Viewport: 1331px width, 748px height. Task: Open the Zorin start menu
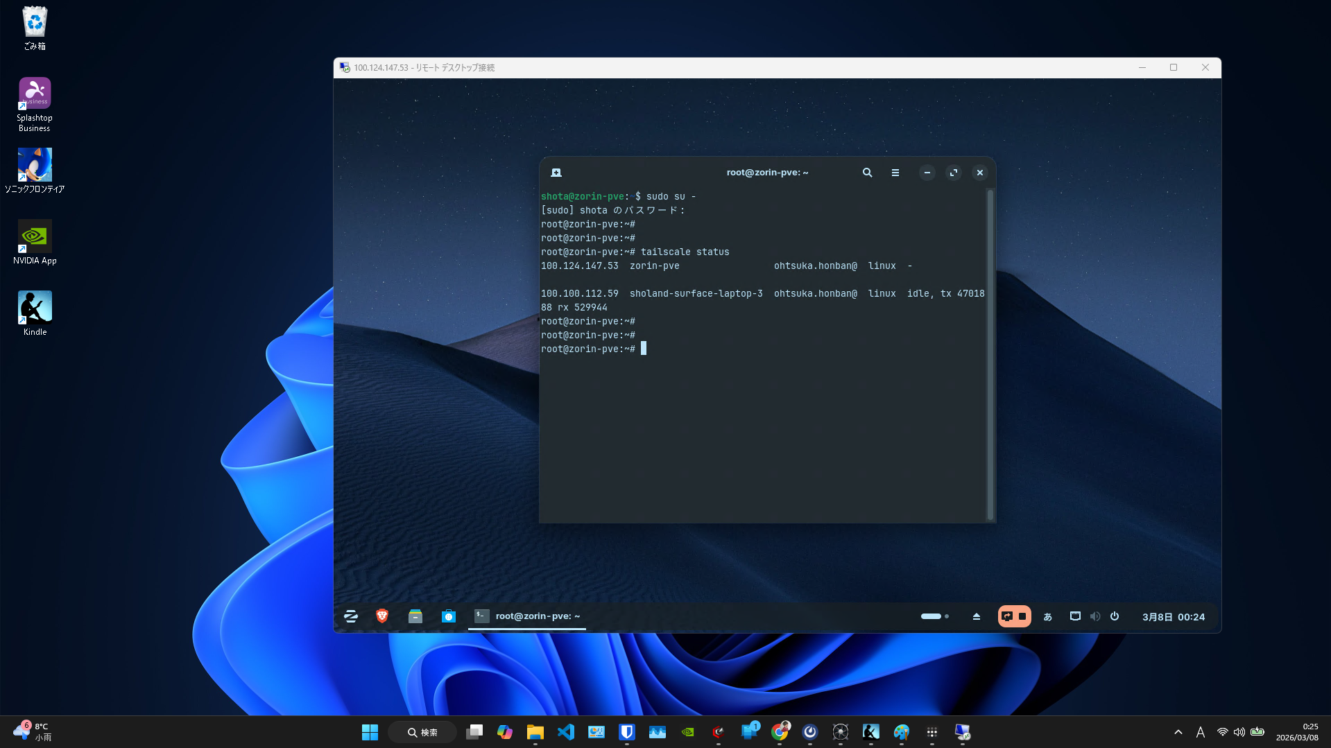tap(351, 616)
